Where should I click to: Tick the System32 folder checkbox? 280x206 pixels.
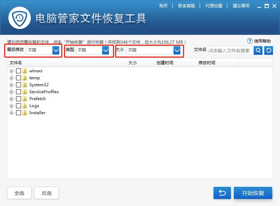pyautogui.click(x=19, y=85)
